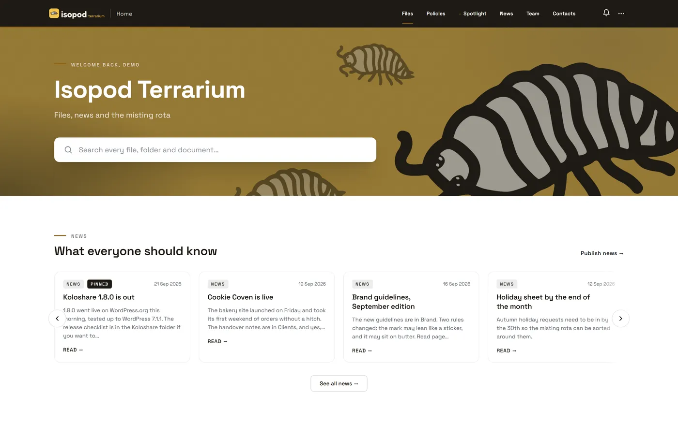
Task: Go to previous news card arrow
Action: (57, 319)
